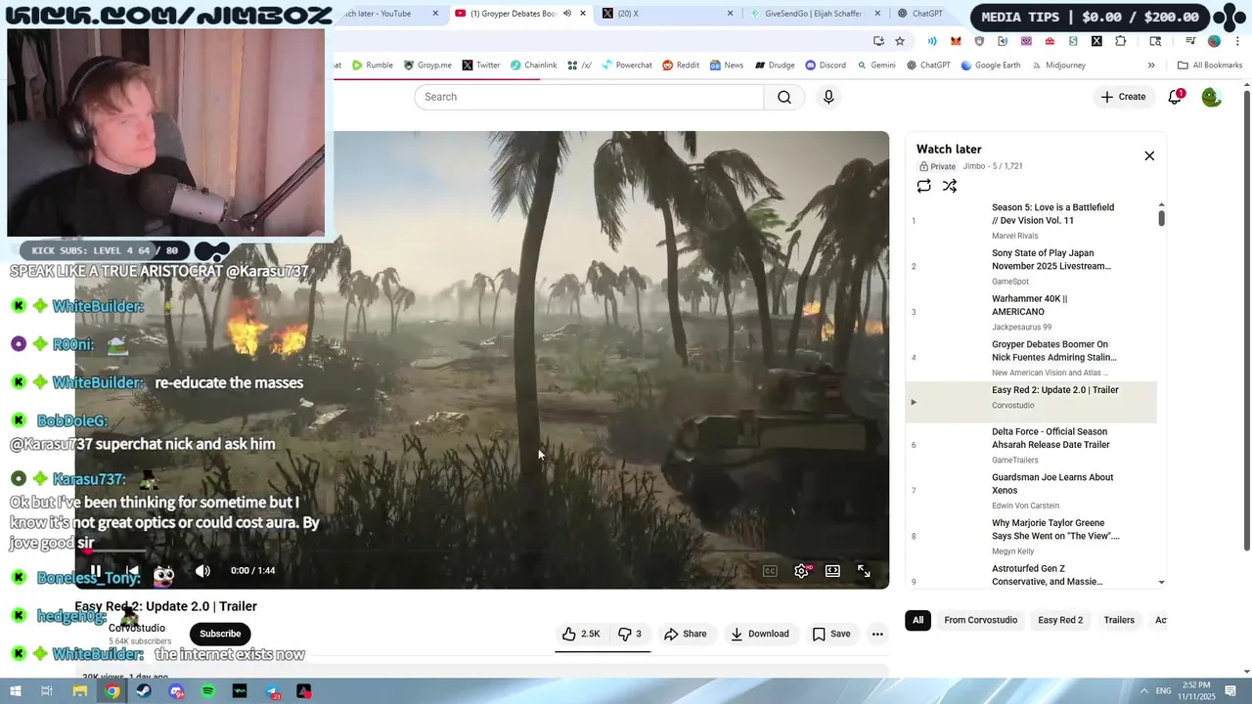Screen dimensions: 1252x704
Task: Select the Trailers filter chip
Action: tap(1119, 620)
